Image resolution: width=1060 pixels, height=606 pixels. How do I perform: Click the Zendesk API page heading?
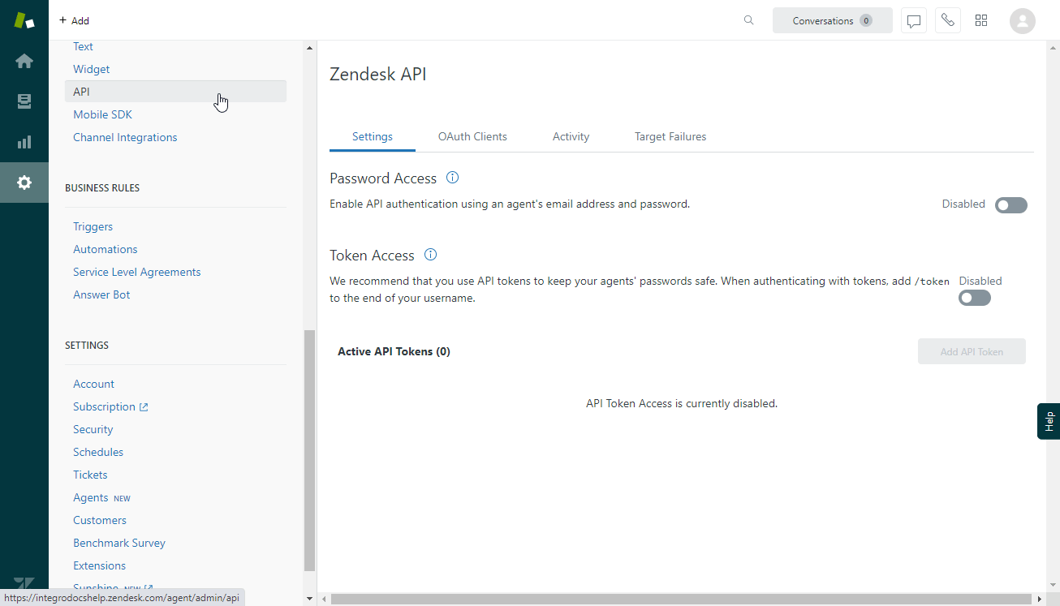coord(378,75)
